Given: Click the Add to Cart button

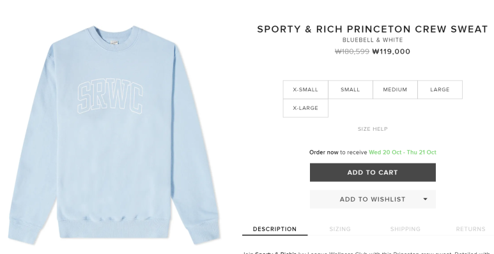Looking at the screenshot, I should [373, 172].
